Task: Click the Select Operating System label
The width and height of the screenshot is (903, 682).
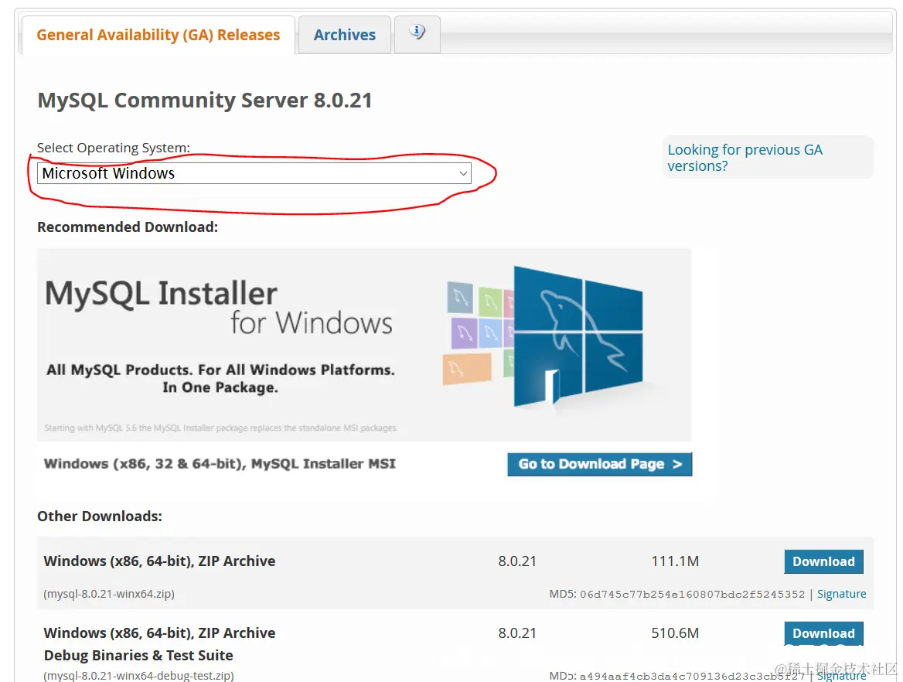Action: pyautogui.click(x=114, y=148)
